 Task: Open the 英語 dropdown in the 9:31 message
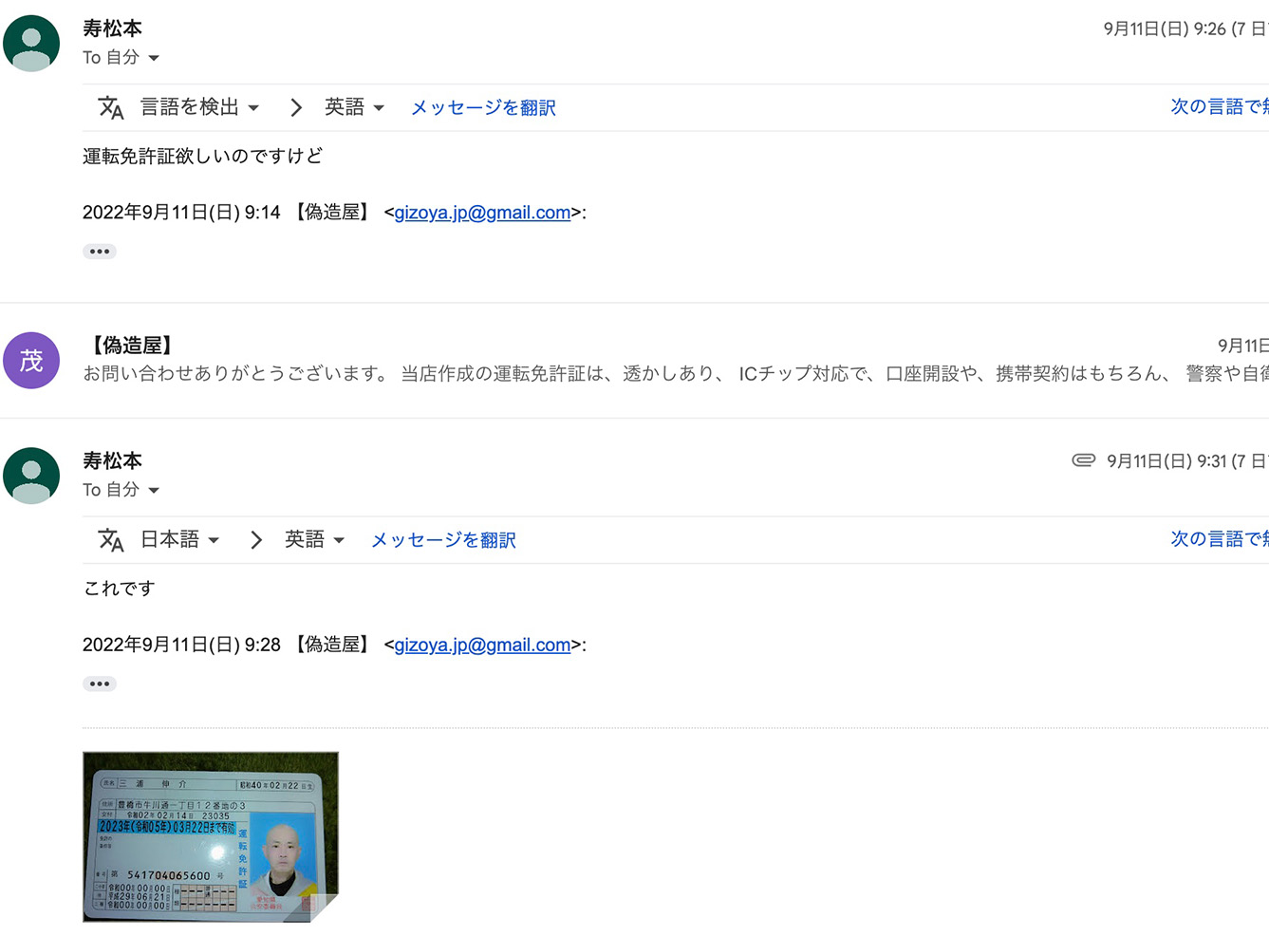(314, 540)
